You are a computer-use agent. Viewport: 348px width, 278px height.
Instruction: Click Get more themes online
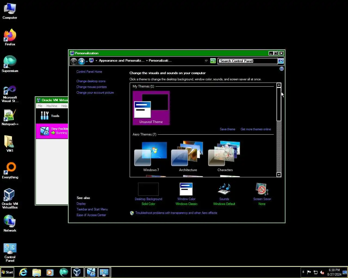[x=256, y=129]
